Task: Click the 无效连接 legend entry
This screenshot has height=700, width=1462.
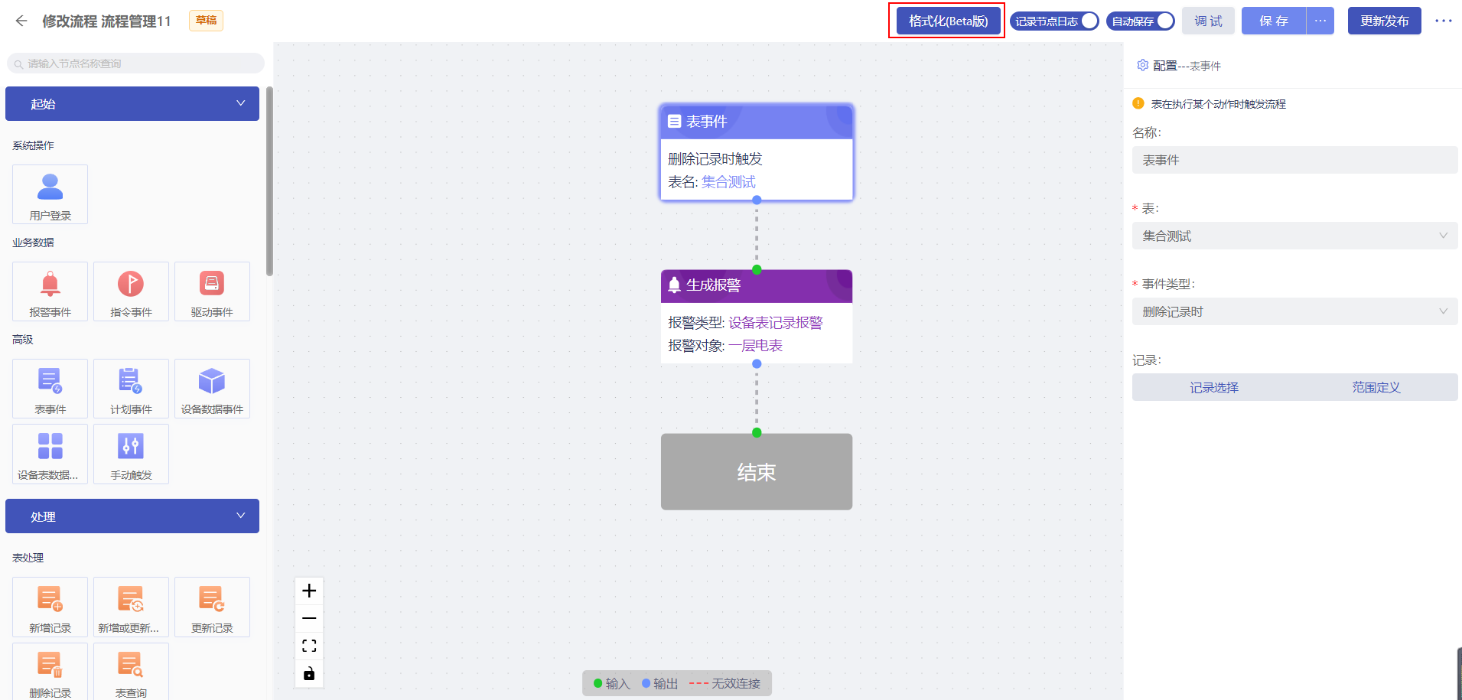Action: point(724,683)
